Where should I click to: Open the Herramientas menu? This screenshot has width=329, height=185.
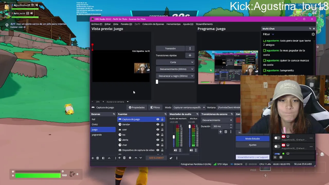click(x=173, y=24)
